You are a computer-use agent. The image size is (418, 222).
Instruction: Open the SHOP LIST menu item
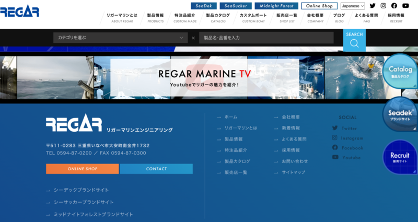(287, 18)
